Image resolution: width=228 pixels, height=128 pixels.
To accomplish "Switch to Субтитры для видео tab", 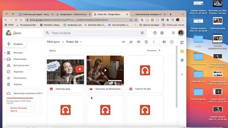I will point(36,14).
